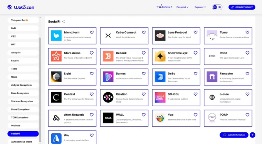This screenshot has width=262, height=144.
Task: Favorite CyberConnect with its heart
Action: click(144, 32)
